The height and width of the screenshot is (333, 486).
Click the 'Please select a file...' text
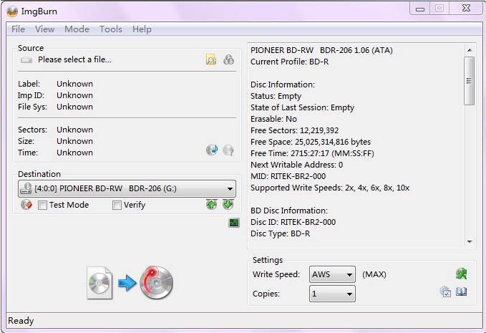tap(74, 59)
